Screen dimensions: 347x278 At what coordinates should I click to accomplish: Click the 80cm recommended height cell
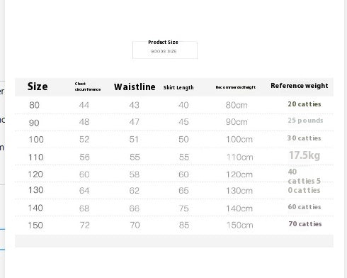click(x=237, y=105)
